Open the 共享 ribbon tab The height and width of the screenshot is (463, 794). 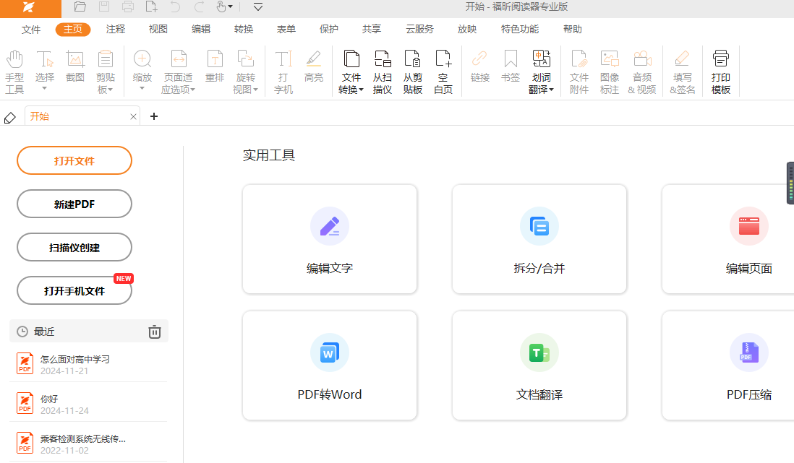pos(371,30)
